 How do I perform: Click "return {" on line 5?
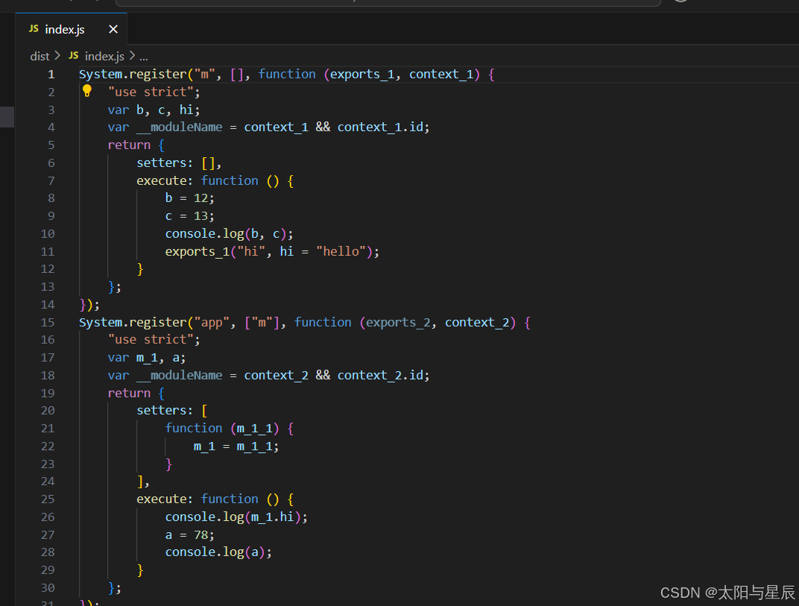(x=136, y=145)
